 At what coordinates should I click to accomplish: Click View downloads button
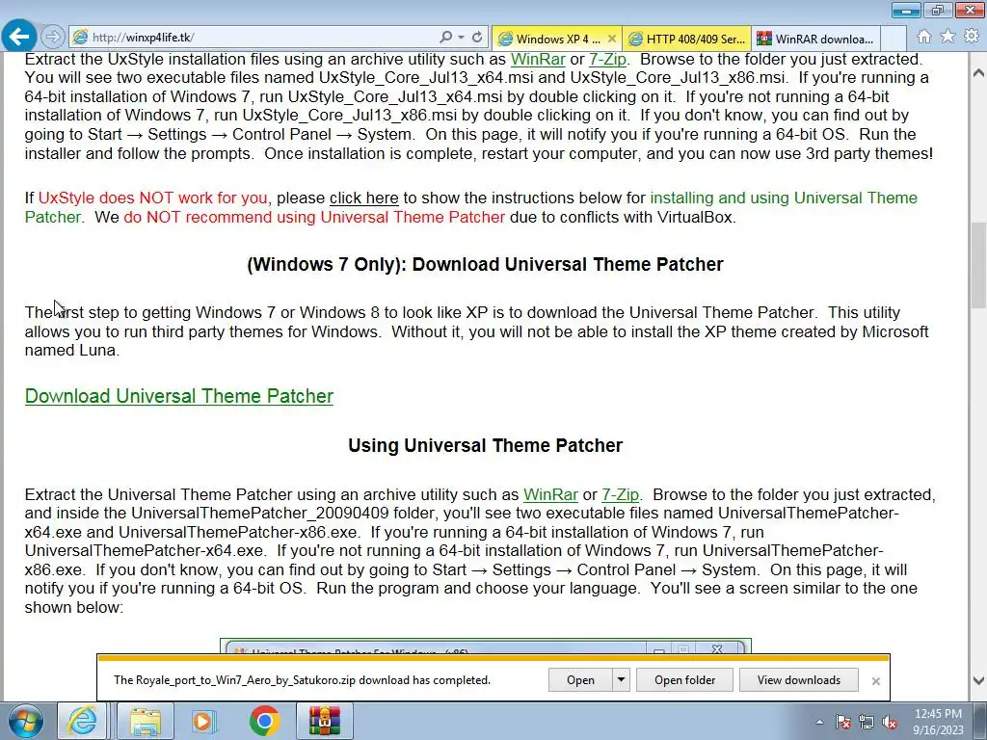point(799,680)
